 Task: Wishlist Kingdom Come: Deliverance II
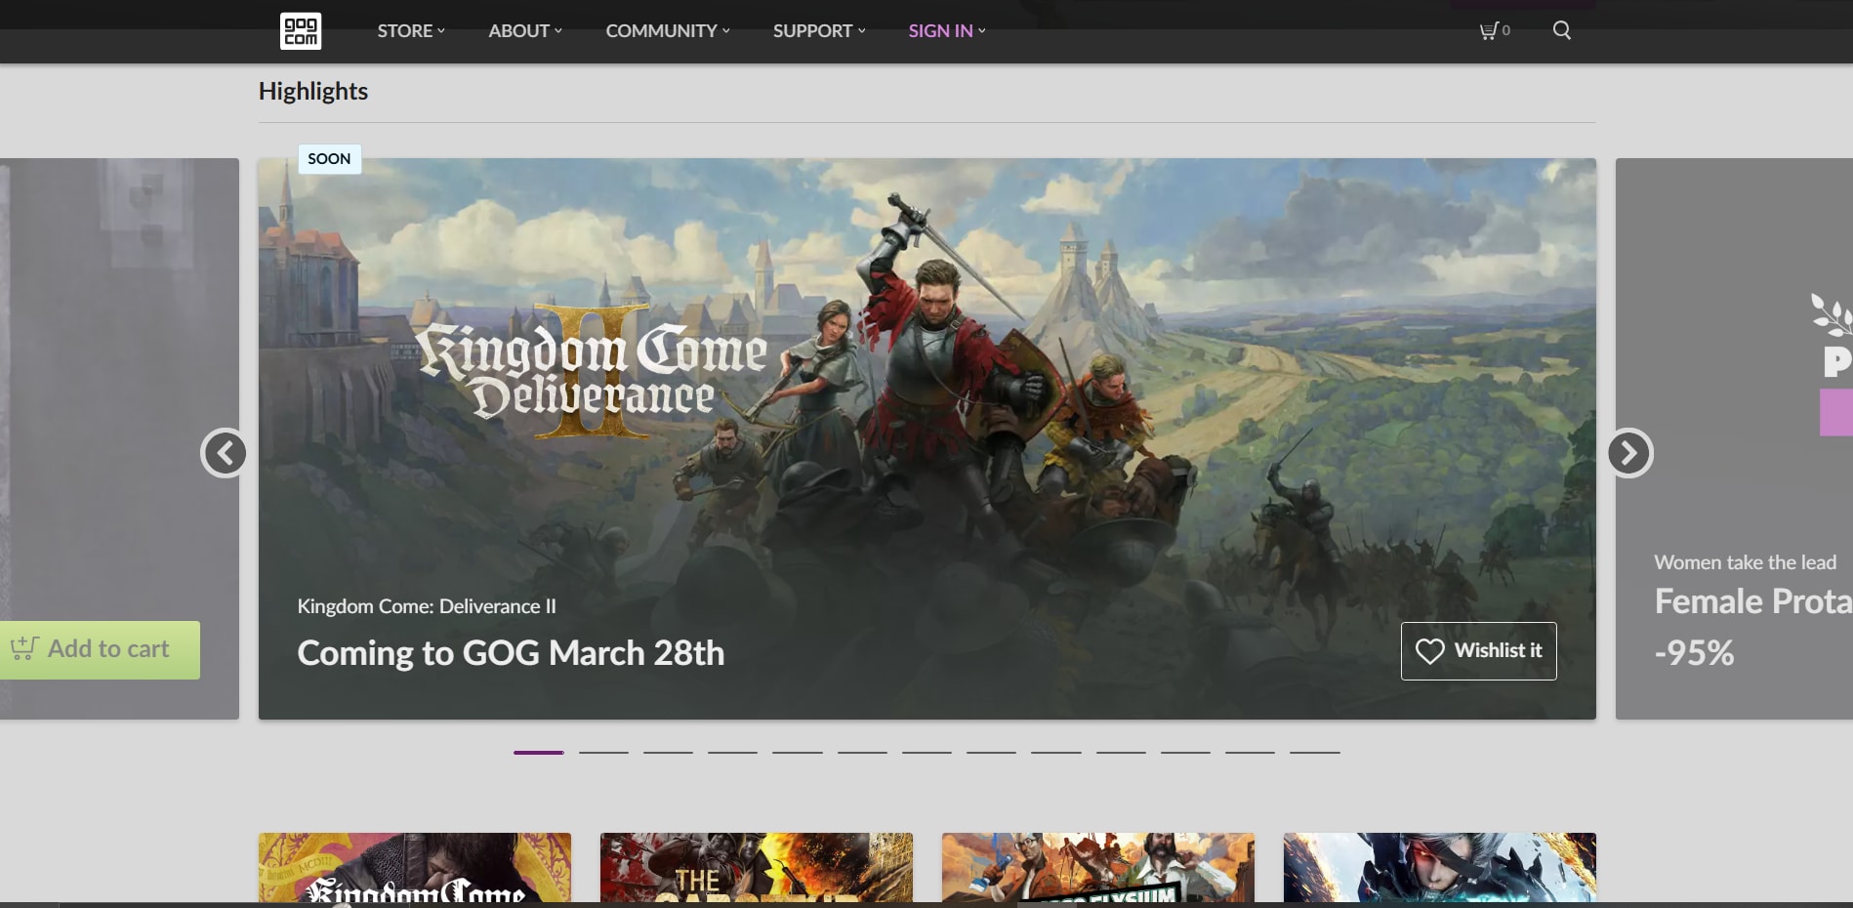pos(1479,651)
